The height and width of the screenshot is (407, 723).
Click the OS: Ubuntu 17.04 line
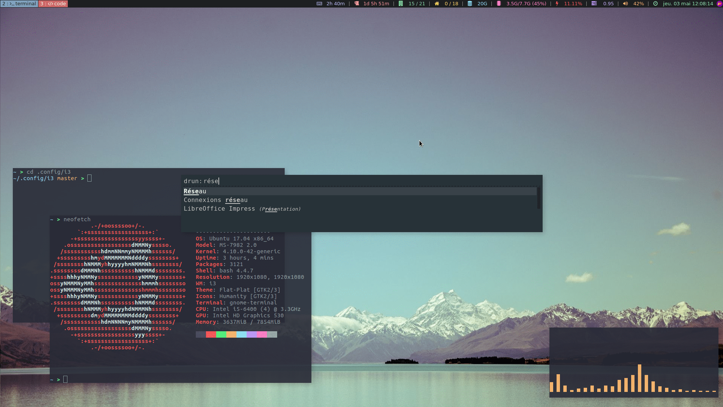pos(235,239)
